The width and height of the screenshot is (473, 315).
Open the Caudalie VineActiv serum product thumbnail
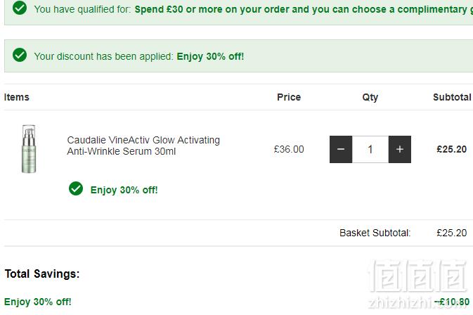(29, 149)
